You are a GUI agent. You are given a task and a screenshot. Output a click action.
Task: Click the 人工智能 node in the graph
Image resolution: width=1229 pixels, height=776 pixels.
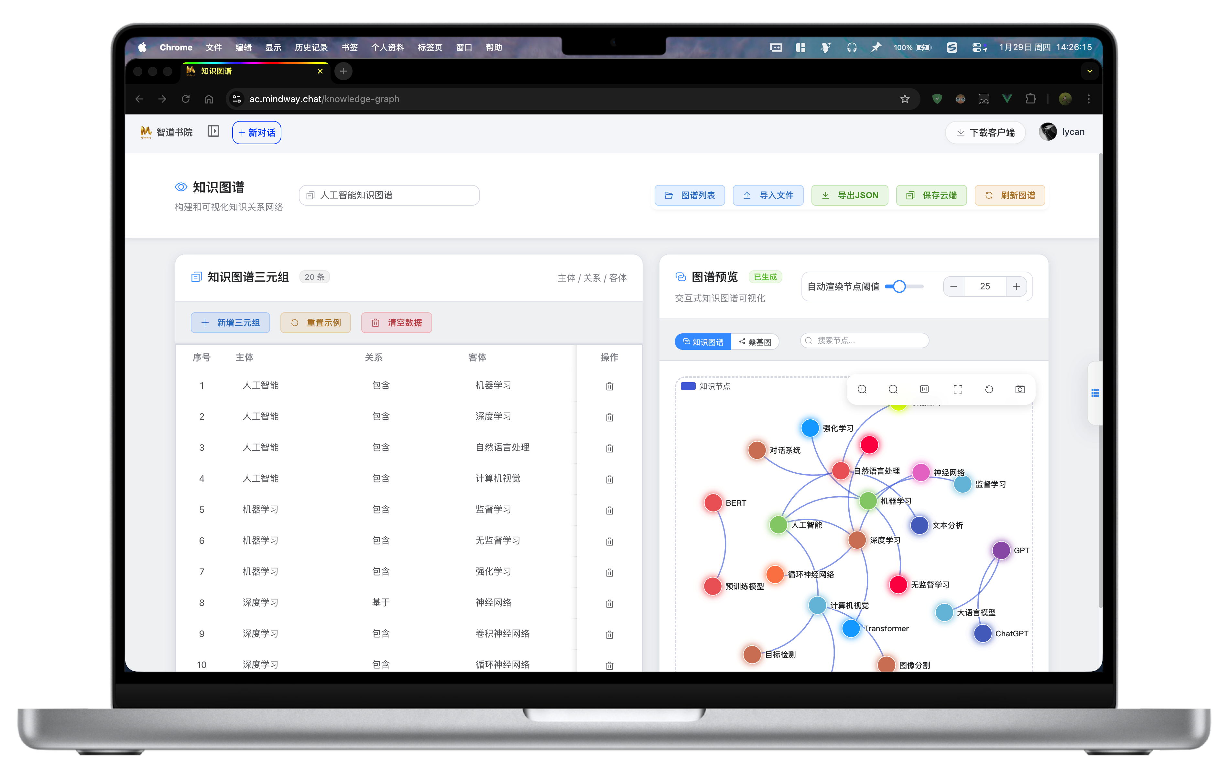(778, 524)
